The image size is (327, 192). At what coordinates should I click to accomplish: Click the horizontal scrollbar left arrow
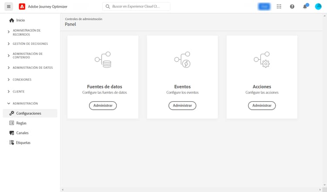click(x=62, y=190)
